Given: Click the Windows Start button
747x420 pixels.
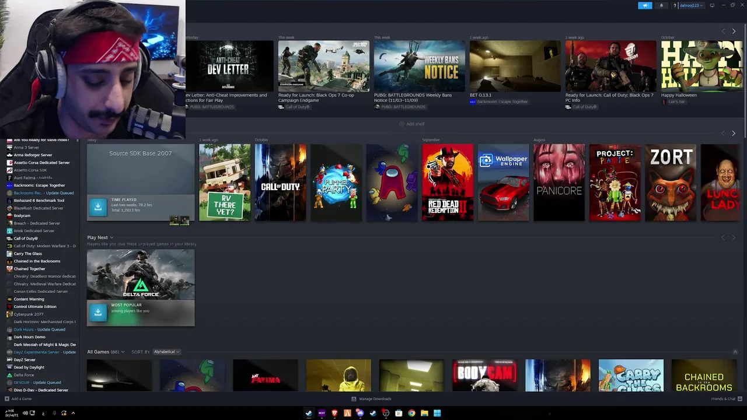Looking at the screenshot, I should click(437, 413).
